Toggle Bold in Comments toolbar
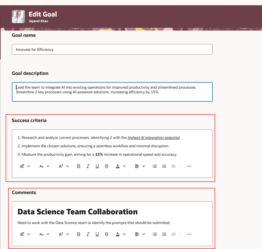Image resolution: width=262 pixels, height=249 pixels. (x=79, y=234)
